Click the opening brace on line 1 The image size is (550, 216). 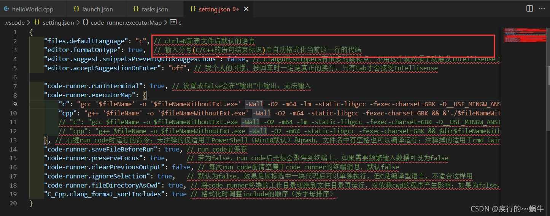click(31, 32)
